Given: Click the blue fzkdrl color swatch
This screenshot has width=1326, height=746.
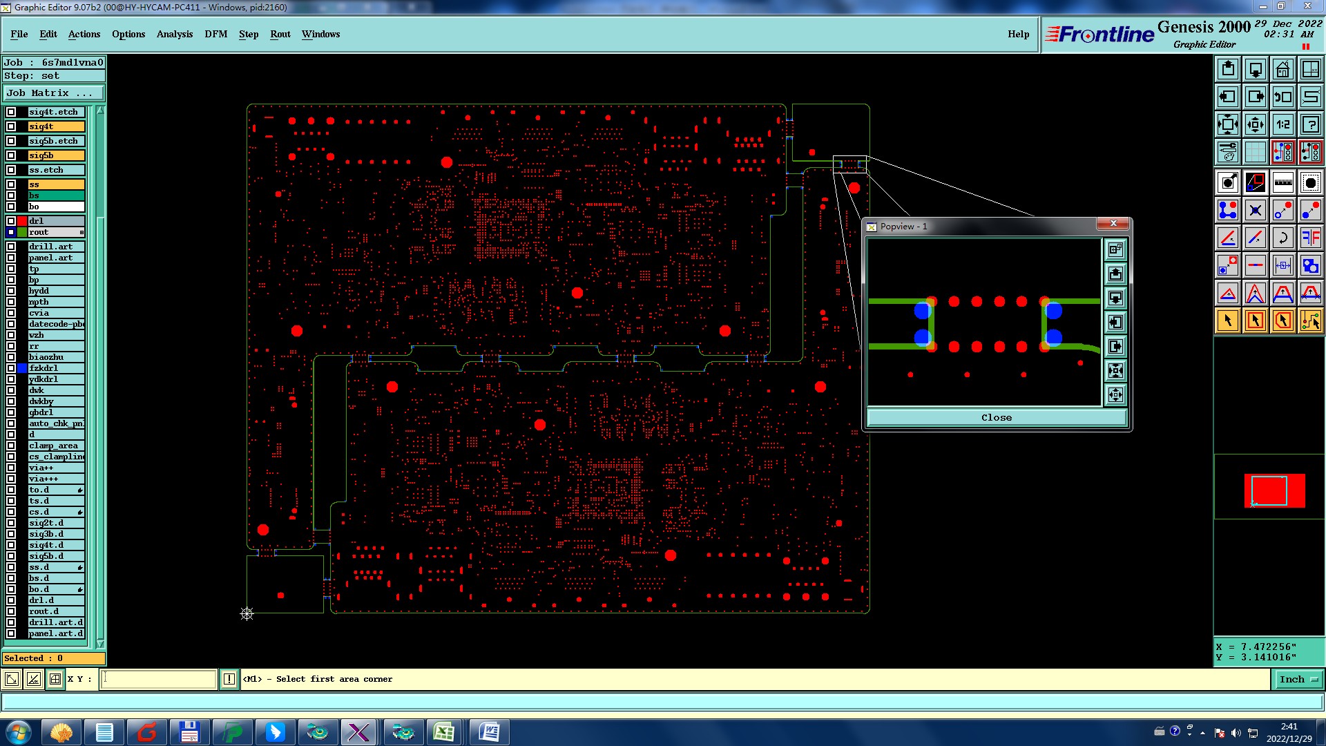Looking at the screenshot, I should coord(22,368).
